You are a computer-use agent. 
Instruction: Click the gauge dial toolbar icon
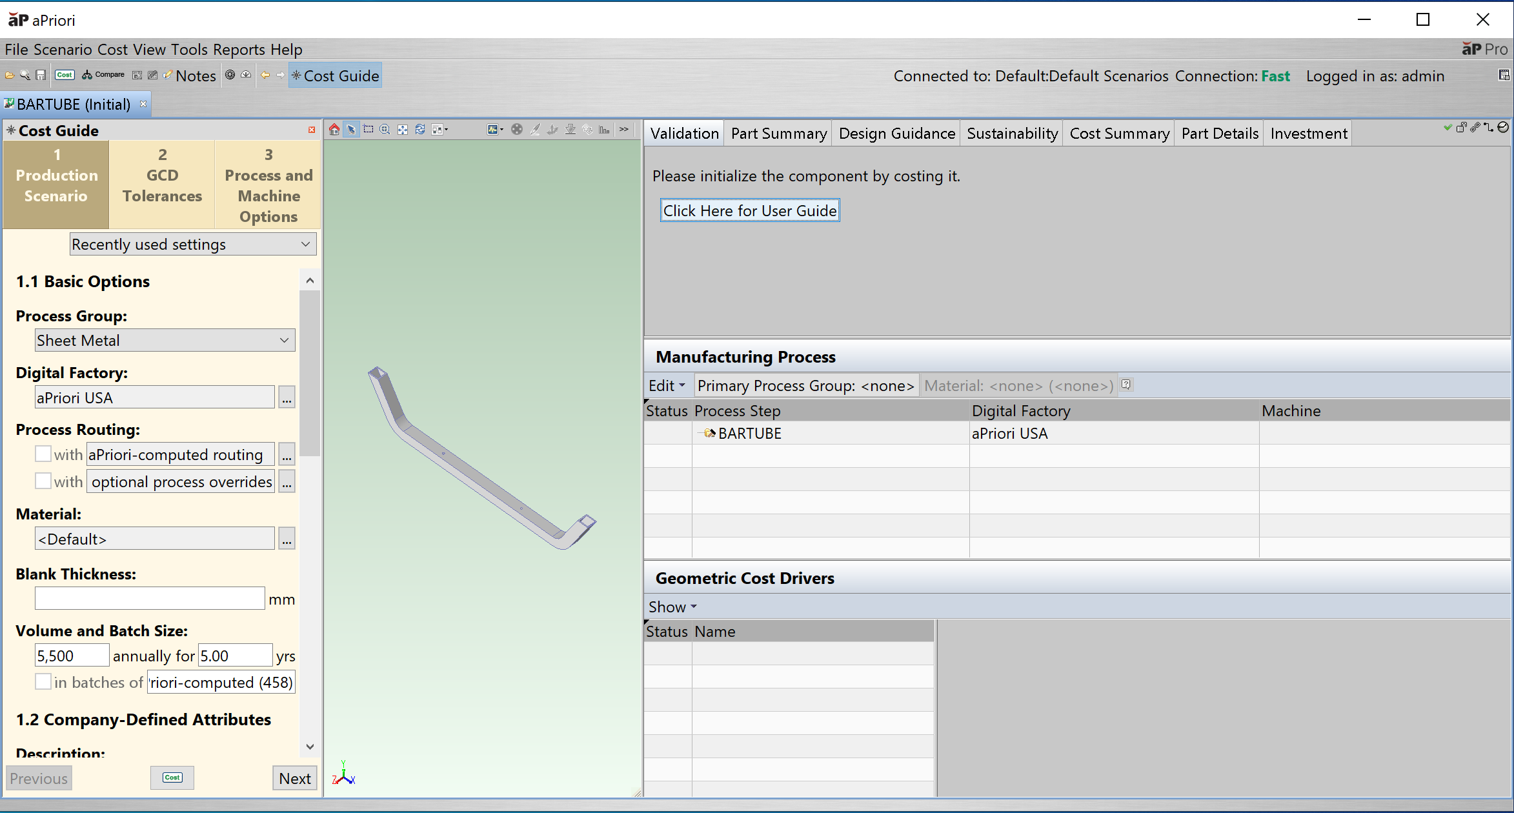pos(246,75)
